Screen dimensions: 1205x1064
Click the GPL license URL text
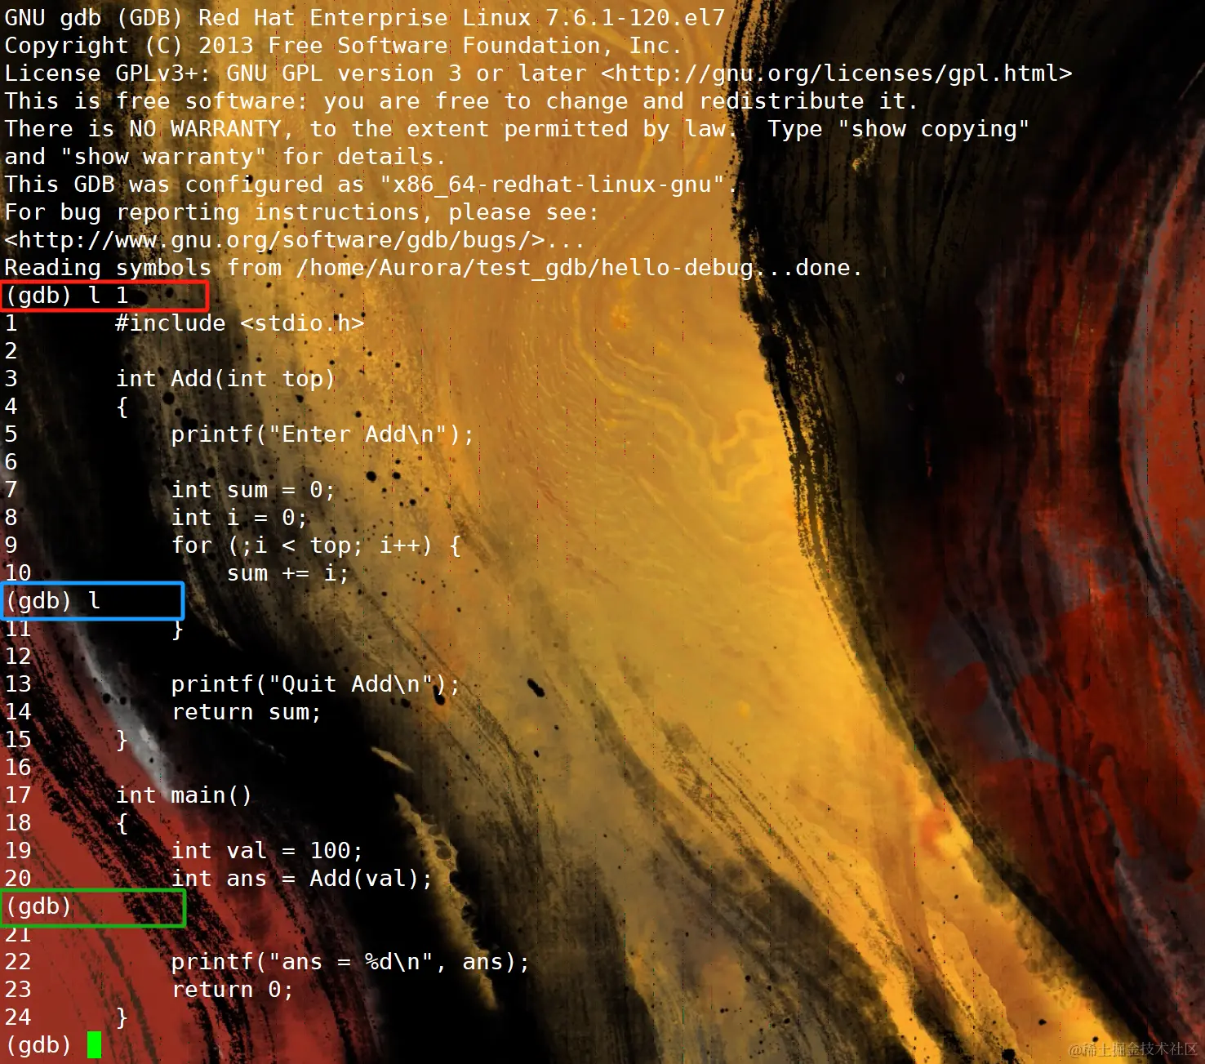[837, 73]
